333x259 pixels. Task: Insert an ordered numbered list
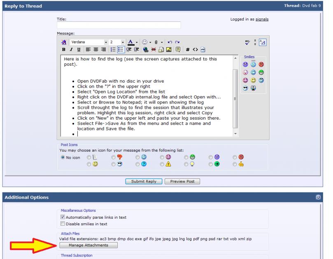(113, 50)
